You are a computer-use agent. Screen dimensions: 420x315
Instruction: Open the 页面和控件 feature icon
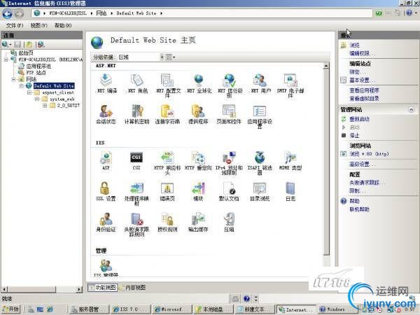click(x=229, y=114)
